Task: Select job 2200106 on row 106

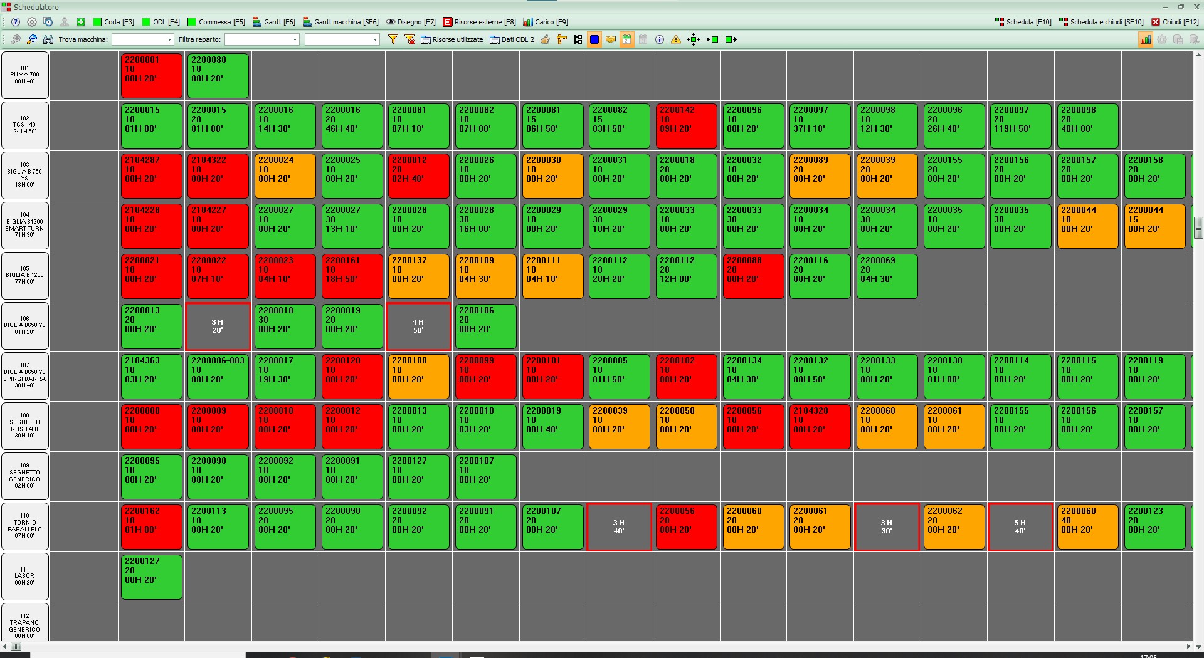Action: point(486,326)
